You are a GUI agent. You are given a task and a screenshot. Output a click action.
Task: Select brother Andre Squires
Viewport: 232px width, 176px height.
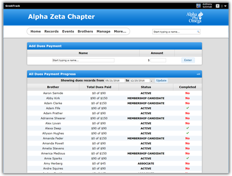point(53,169)
